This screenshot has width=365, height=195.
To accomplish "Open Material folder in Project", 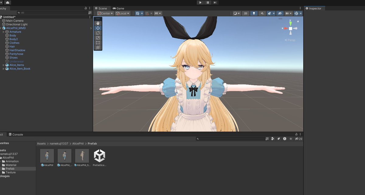I will point(11,165).
